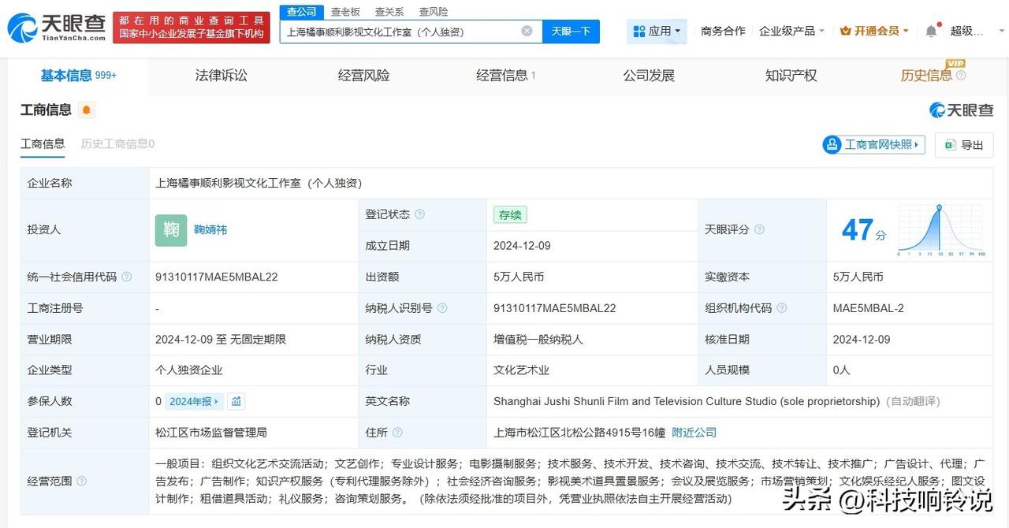Expand the 开通会员 dropdown arrow
This screenshot has height=528, width=1009.
(x=905, y=31)
